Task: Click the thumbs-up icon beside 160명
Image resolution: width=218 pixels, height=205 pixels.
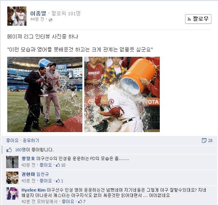Action: coord(9,150)
